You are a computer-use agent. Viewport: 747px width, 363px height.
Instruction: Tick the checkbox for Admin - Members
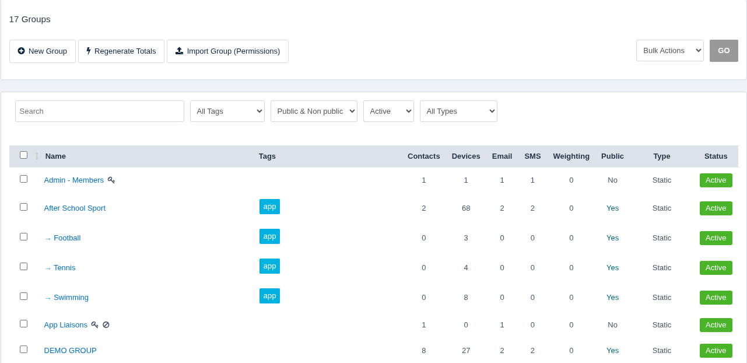(23, 179)
